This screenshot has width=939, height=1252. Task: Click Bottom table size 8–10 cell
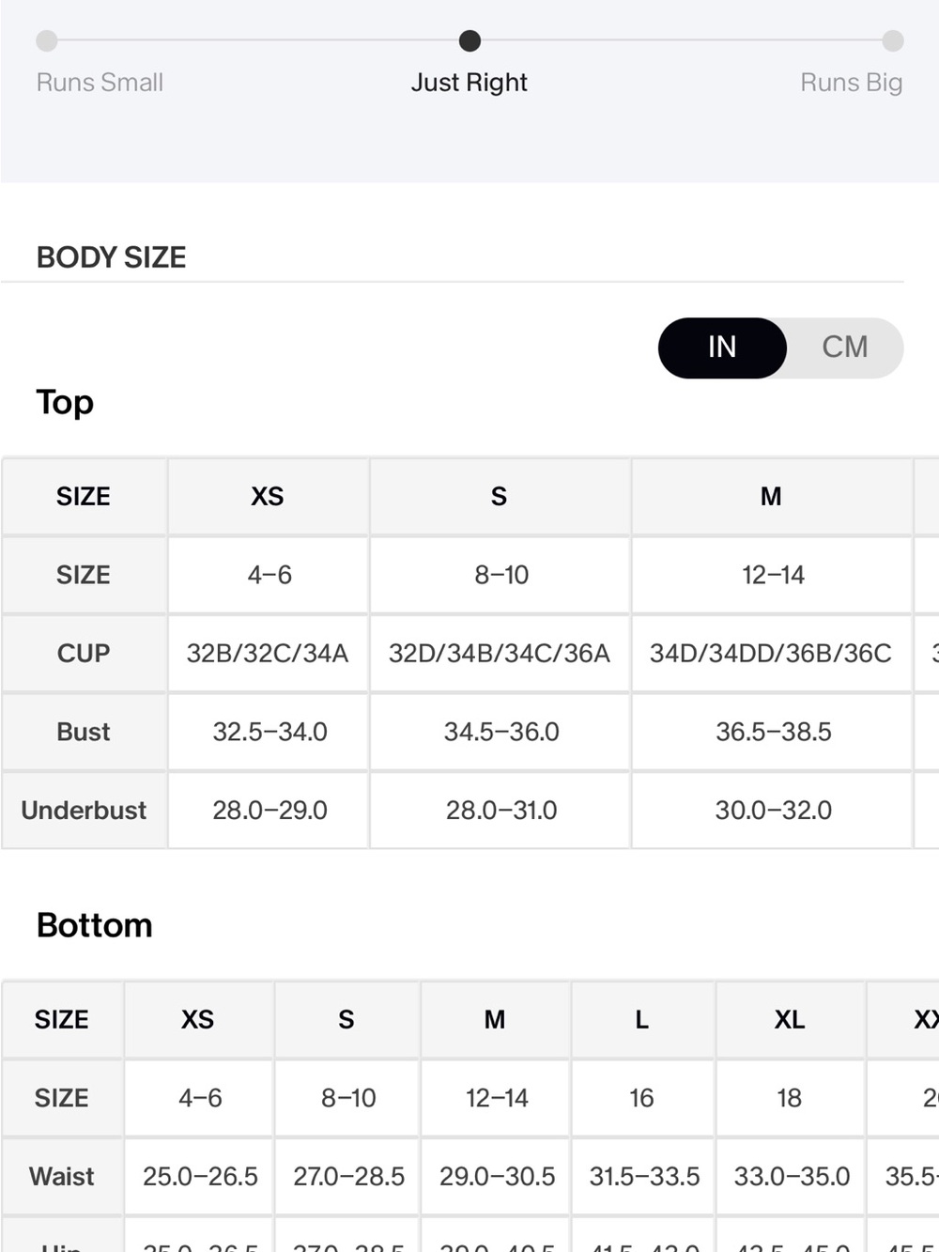348,1098
